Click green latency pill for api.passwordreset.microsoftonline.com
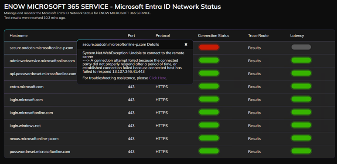The height and width of the screenshot is (164, 337). coord(301,73)
